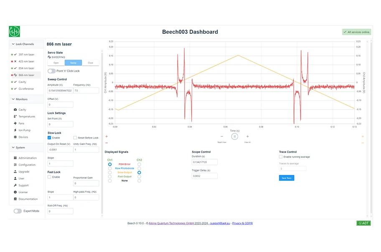Click the Save Trace button
Viewport: 381px width, 252px height.
point(287,178)
